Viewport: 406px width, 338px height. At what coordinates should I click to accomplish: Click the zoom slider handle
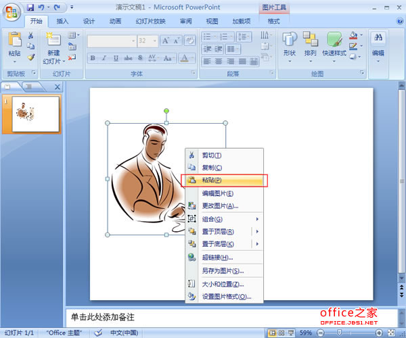coord(340,333)
